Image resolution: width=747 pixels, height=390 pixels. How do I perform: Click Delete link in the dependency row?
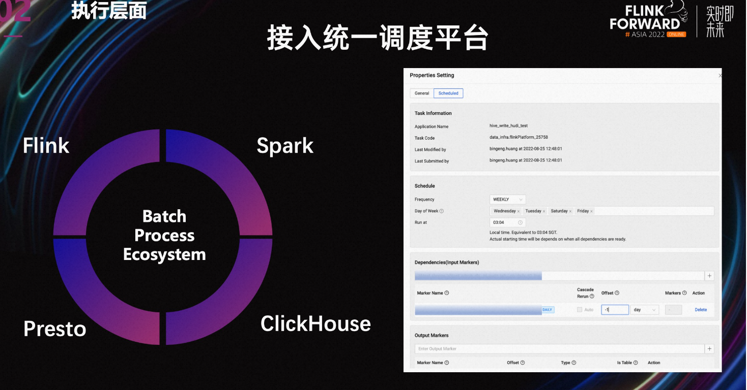click(701, 310)
